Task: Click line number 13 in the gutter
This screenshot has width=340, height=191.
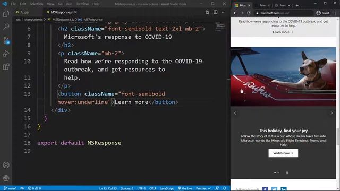Action: [x=27, y=94]
